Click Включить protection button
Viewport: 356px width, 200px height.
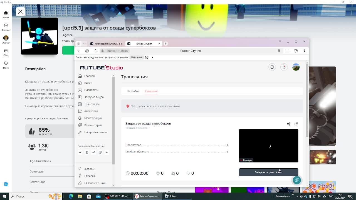(137, 57)
